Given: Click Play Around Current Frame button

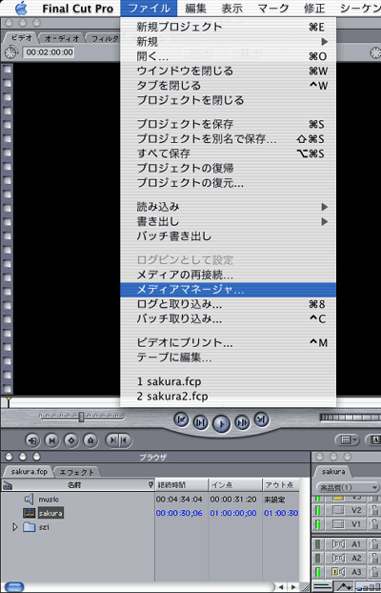Looking at the screenshot, I should pyautogui.click(x=242, y=422).
